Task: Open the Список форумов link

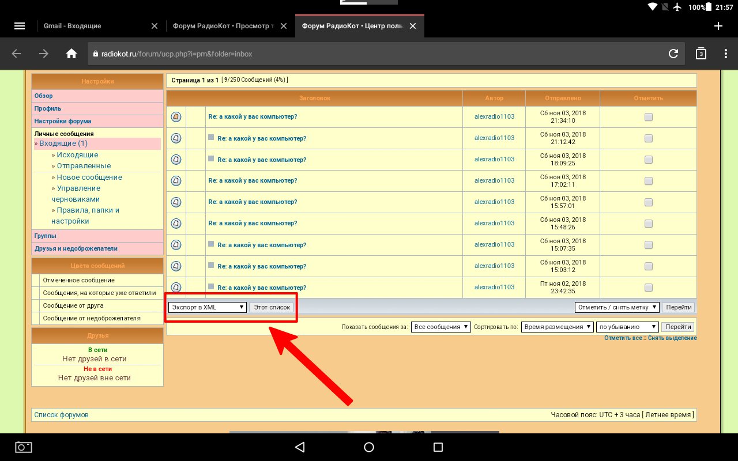Action: coord(61,415)
